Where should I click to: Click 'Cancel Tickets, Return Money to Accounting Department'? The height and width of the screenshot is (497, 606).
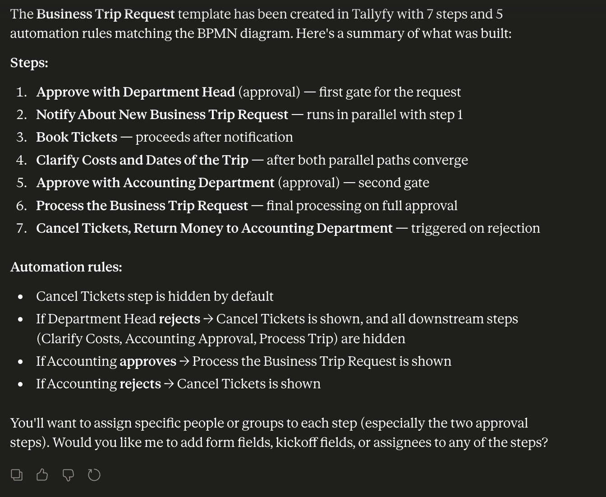(x=215, y=228)
